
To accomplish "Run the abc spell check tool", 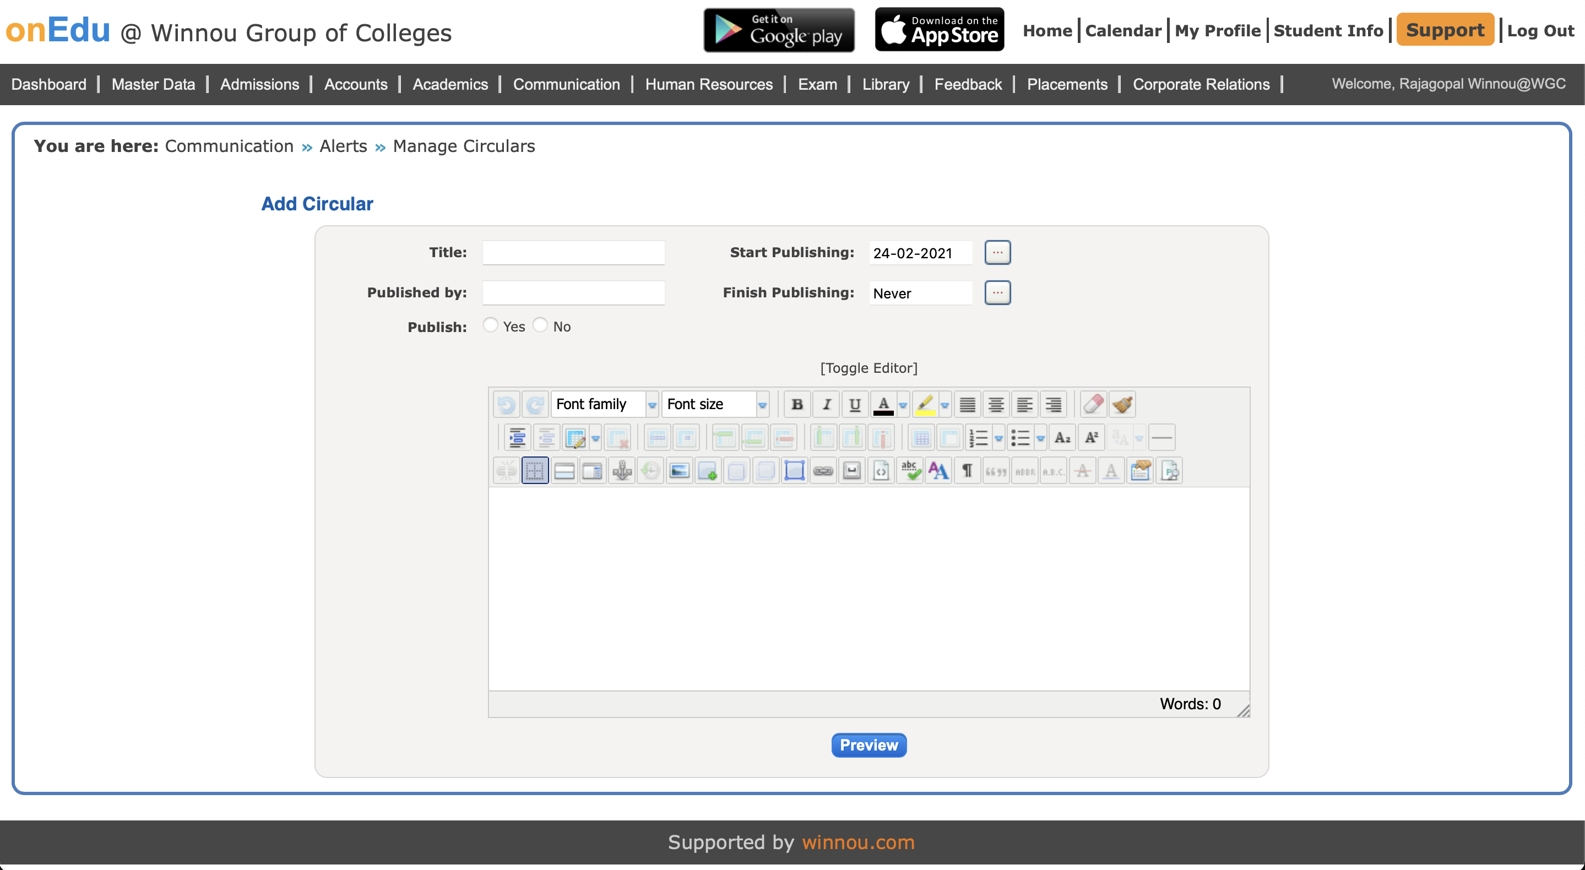I will (909, 471).
